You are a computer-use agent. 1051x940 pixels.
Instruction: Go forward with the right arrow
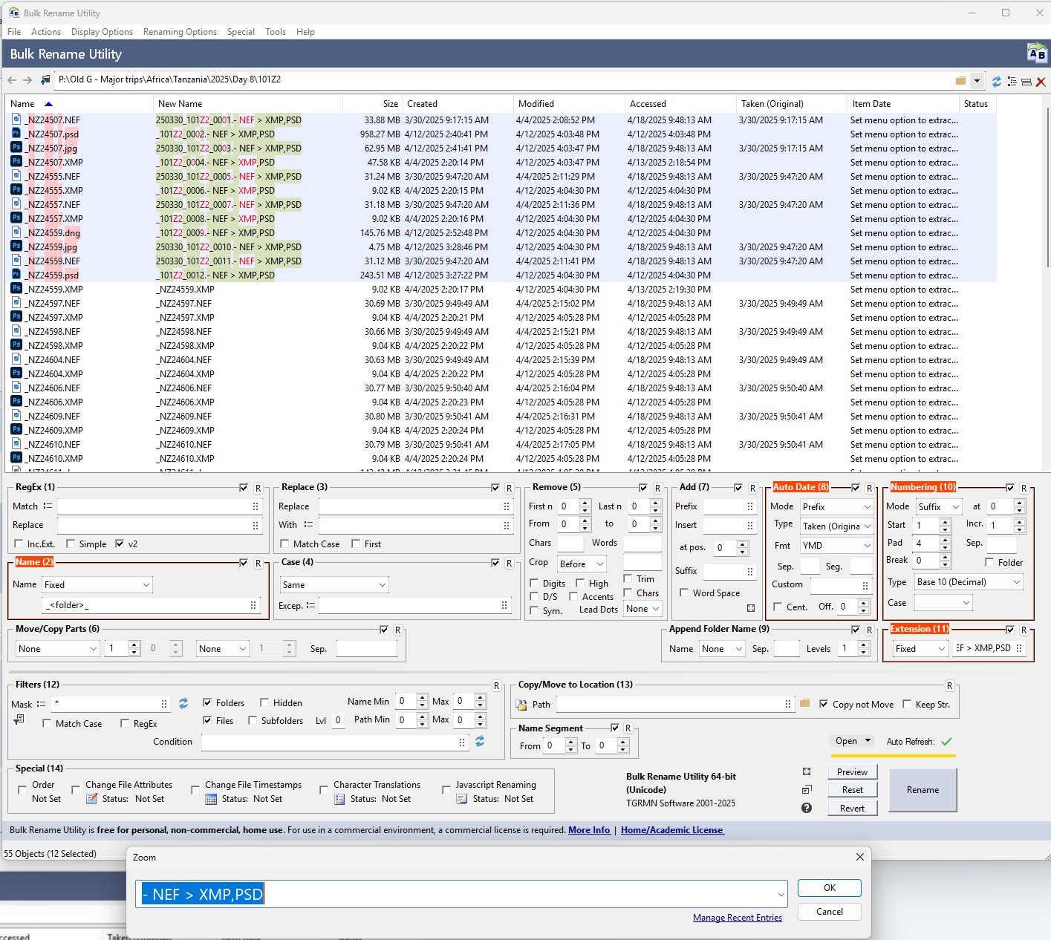[27, 80]
